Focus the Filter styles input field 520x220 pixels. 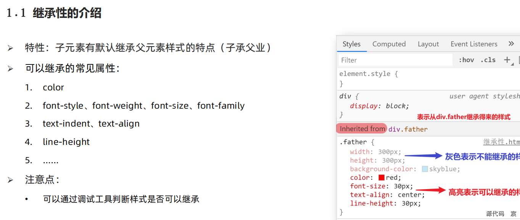tap(395, 60)
